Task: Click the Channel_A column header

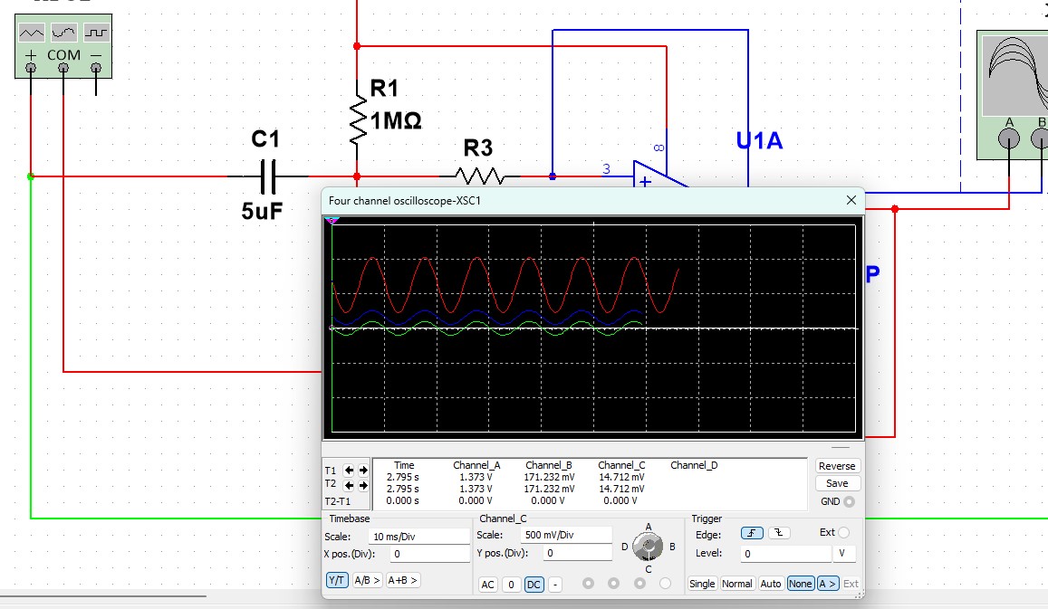Action: 476,465
